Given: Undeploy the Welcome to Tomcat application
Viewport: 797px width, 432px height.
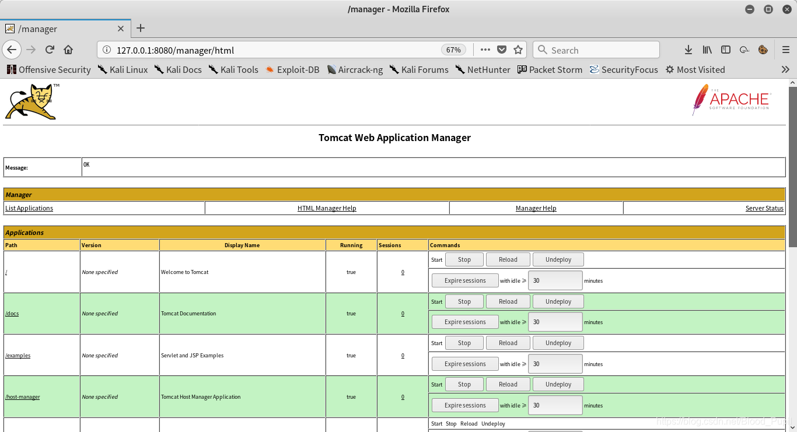Looking at the screenshot, I should pos(558,259).
